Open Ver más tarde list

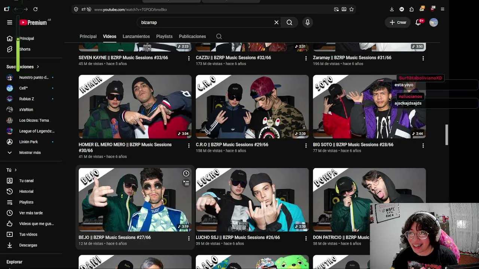click(31, 213)
